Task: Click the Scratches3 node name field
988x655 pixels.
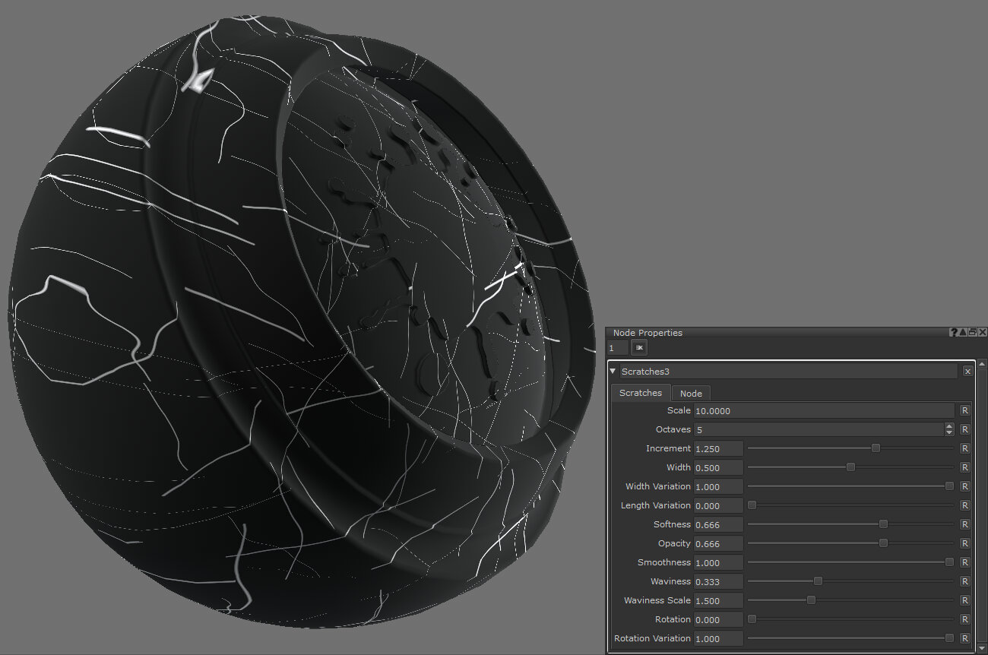Action: tap(787, 372)
